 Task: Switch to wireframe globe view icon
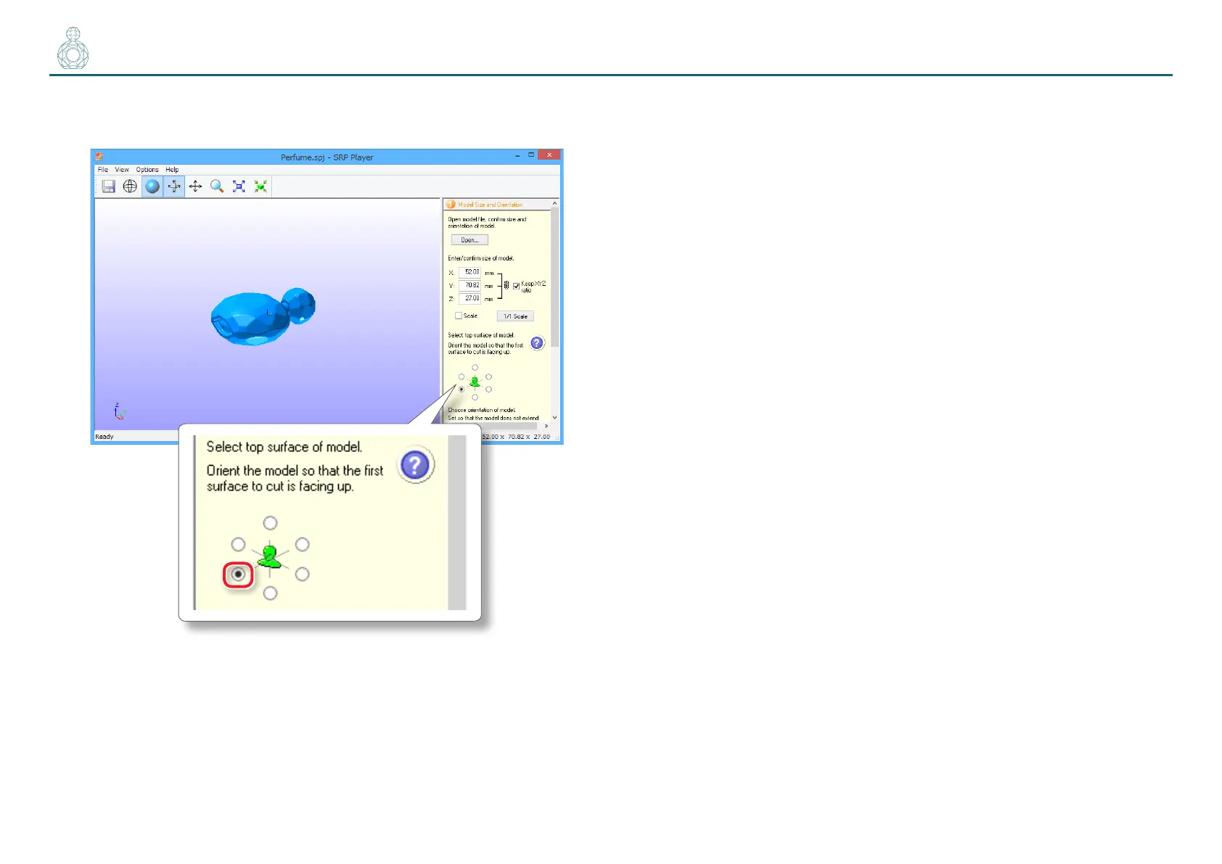[x=130, y=186]
